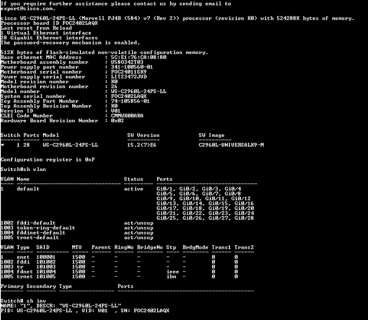Select the 'Last reset from Reload' line

pyautogui.click(x=37, y=28)
